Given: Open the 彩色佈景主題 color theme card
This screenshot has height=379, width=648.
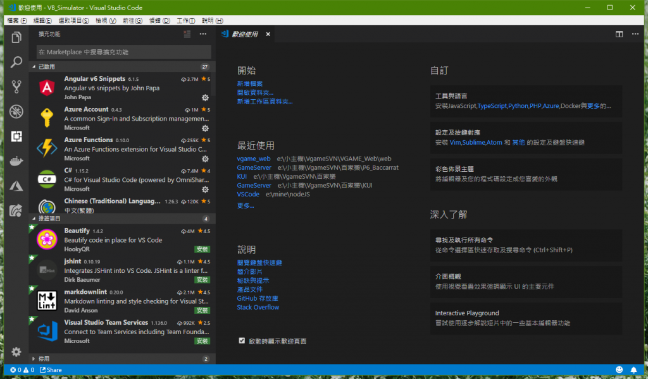Looking at the screenshot, I should point(526,174).
